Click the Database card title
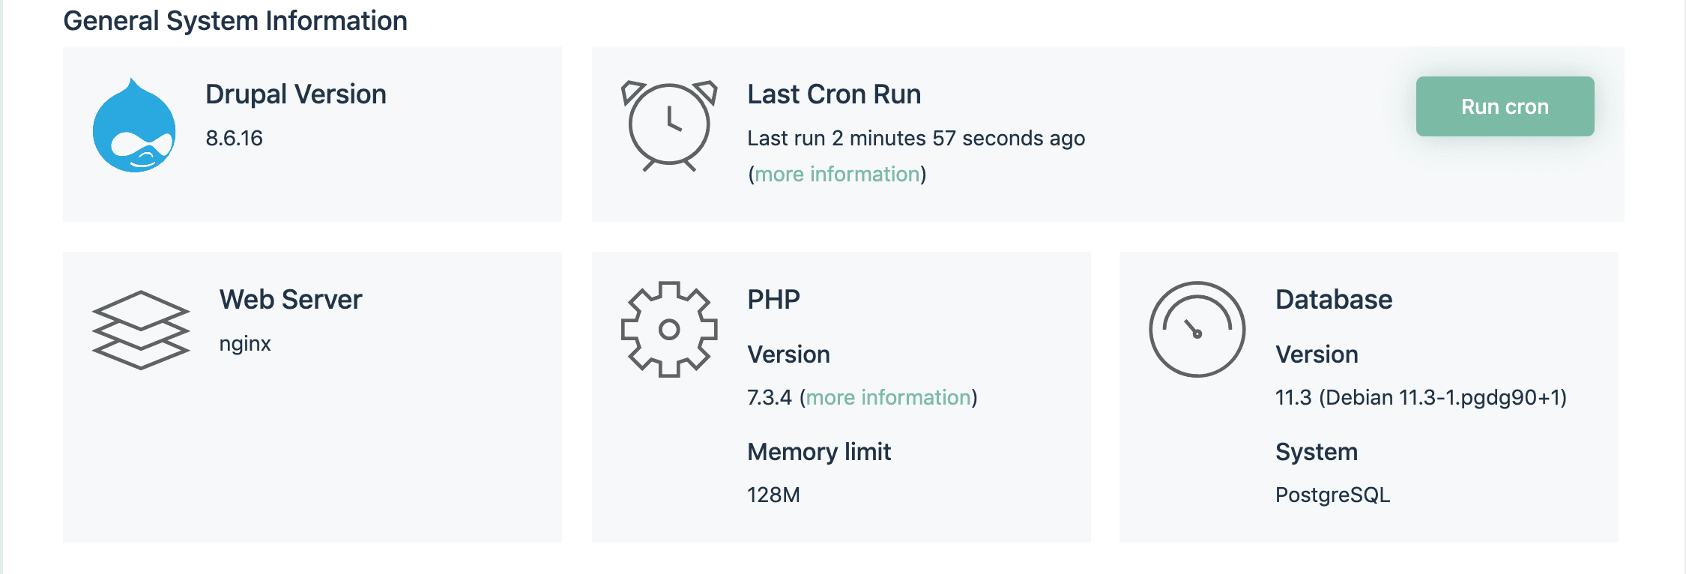This screenshot has width=1686, height=574. [x=1334, y=300]
